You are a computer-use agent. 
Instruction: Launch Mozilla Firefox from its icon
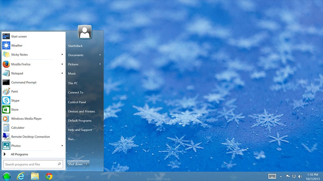pos(6,64)
